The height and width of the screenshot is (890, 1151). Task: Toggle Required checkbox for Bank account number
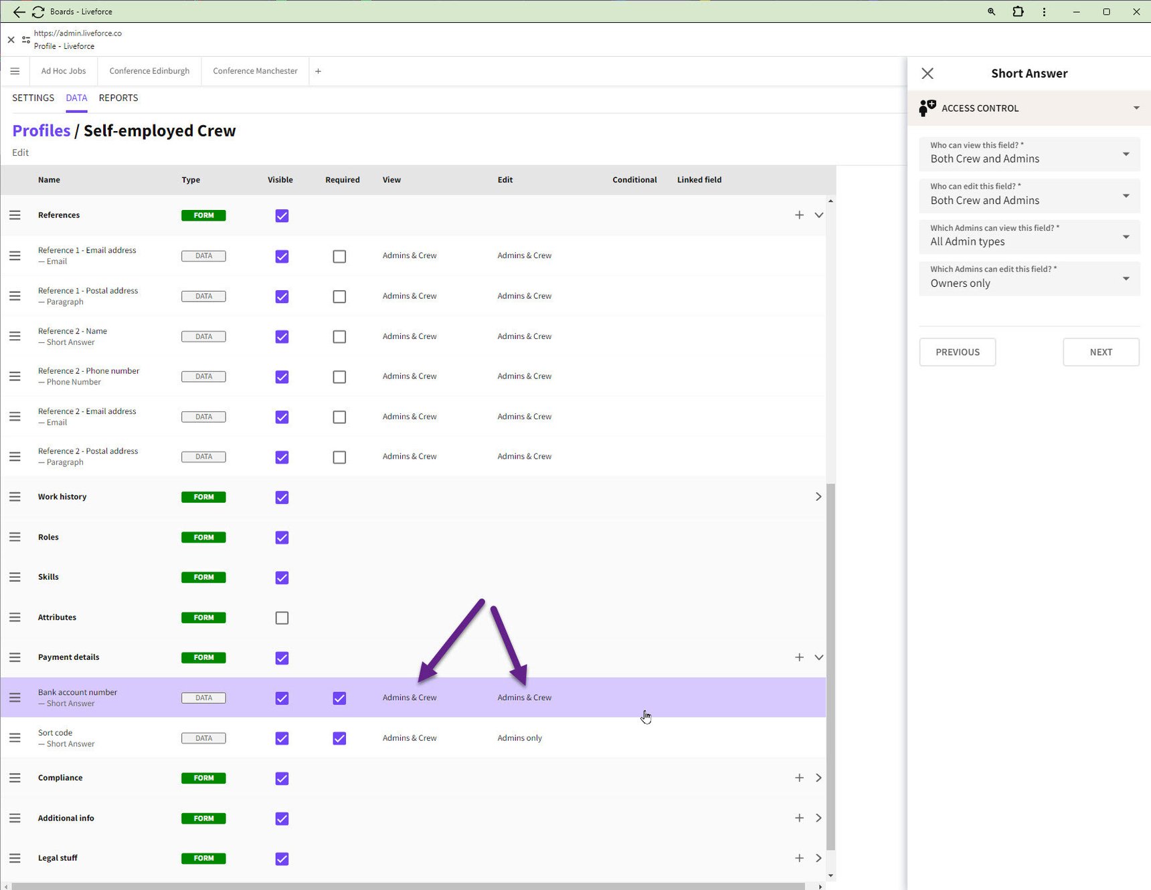pos(339,698)
